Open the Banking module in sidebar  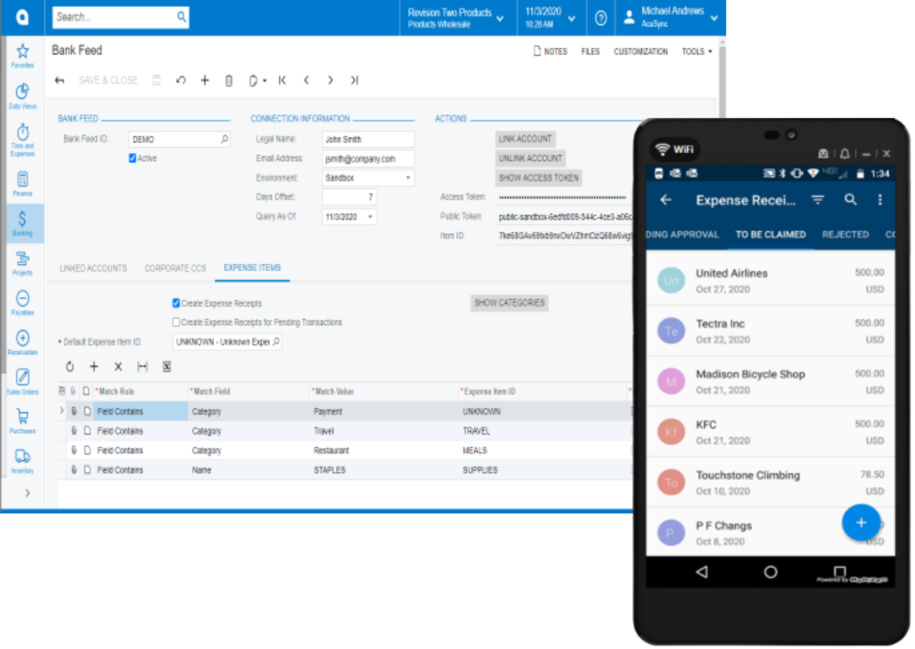pyautogui.click(x=22, y=223)
